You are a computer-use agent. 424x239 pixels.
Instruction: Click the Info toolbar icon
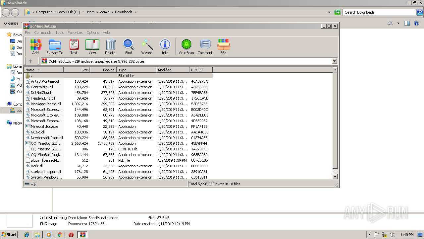(165, 46)
